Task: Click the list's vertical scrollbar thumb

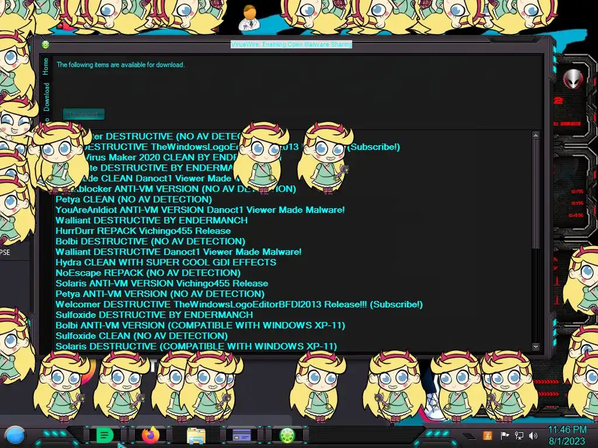Action: pos(536,194)
